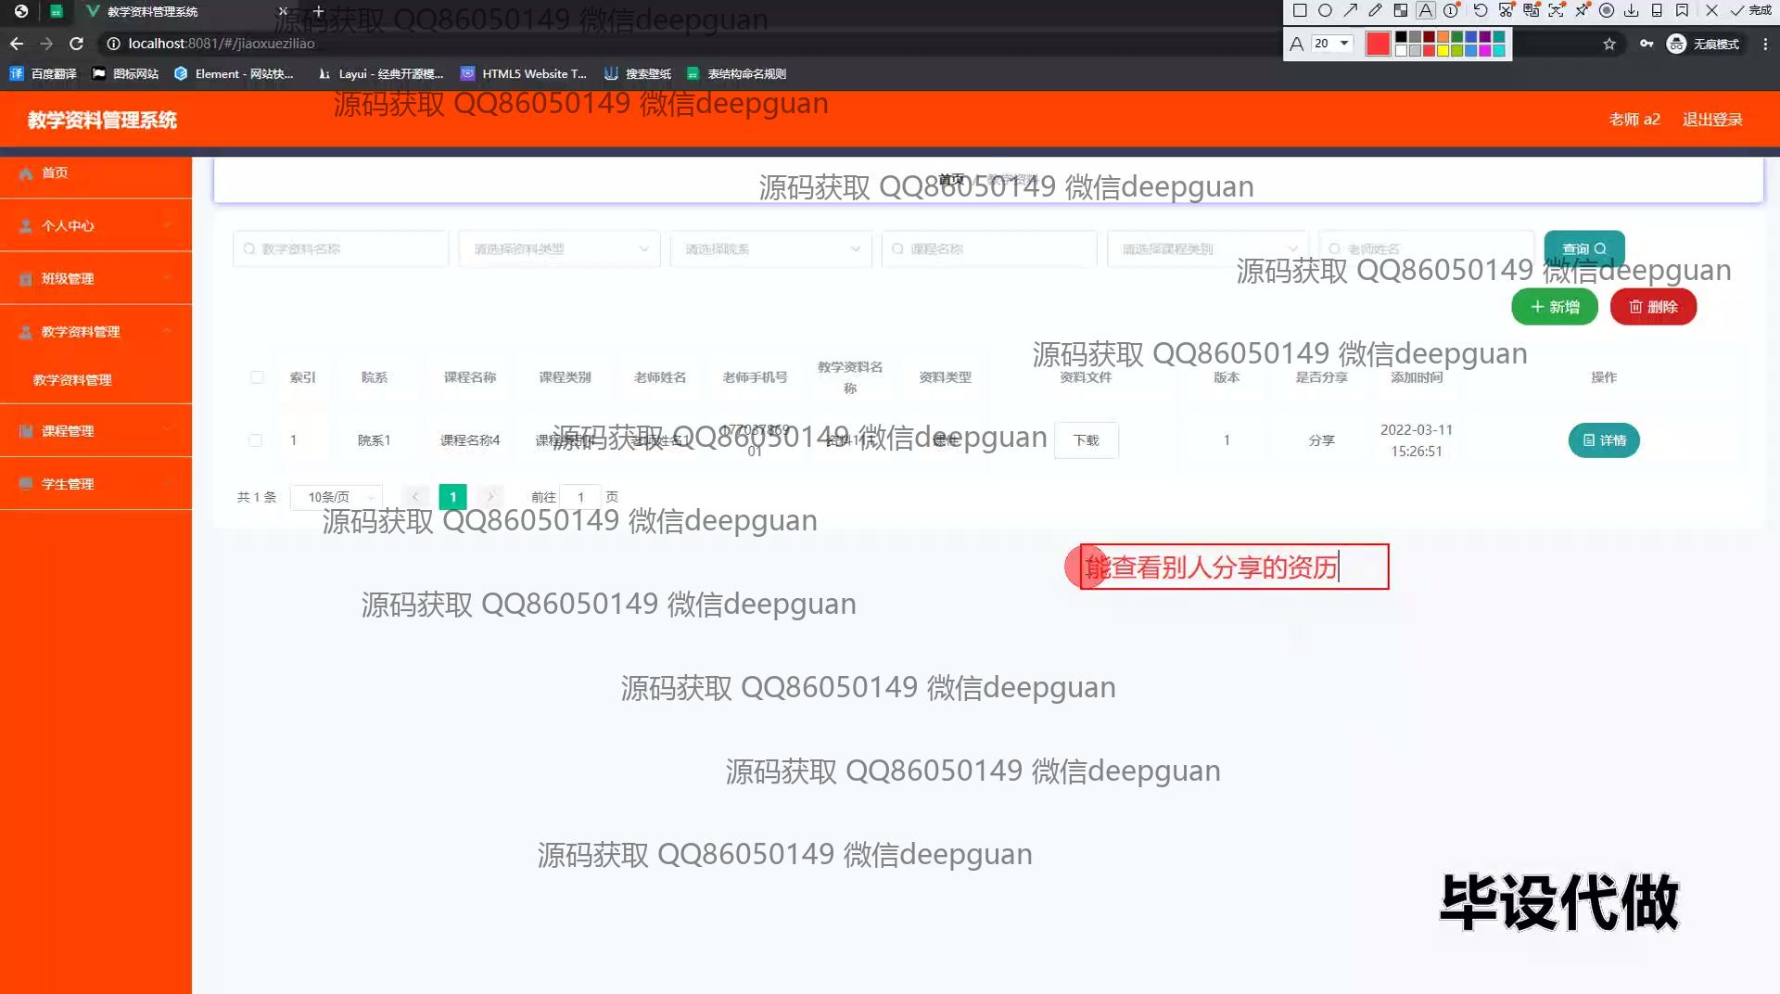Select the numbered step marker tool
1780x994 pixels.
point(1451,11)
